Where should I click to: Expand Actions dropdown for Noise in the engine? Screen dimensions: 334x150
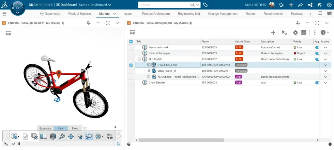[x=325, y=53]
